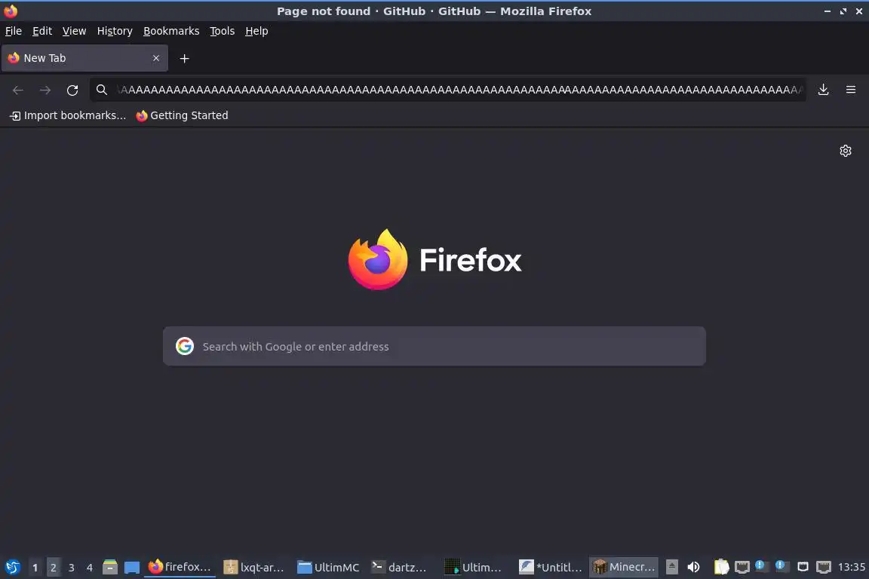Screen dimensions: 869x579
Task: Open the Edit menu
Action: (42, 31)
